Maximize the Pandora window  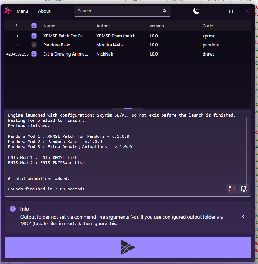tap(231, 11)
